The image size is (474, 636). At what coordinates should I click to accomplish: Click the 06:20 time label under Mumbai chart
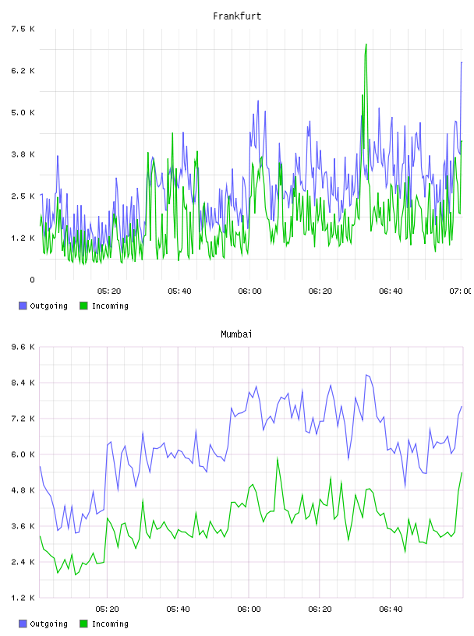pyautogui.click(x=320, y=609)
